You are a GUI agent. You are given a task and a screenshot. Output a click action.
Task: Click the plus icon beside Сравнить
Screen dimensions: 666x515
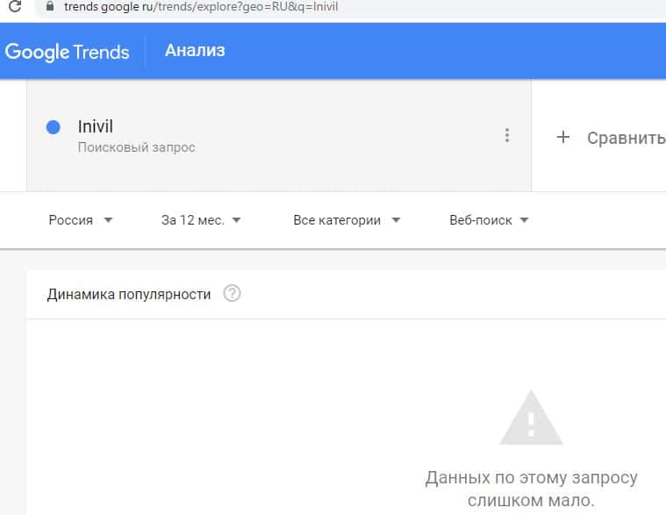[563, 137]
